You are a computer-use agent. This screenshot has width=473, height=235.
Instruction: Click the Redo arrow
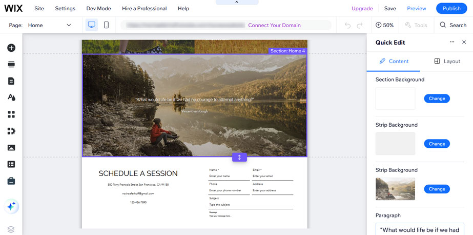tap(360, 25)
